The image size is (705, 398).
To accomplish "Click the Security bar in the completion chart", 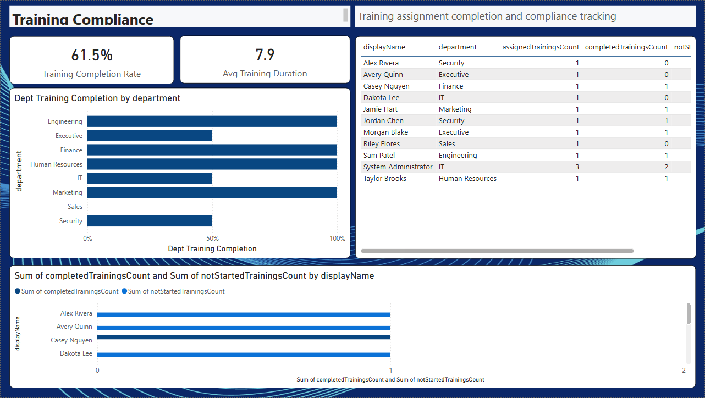I will pyautogui.click(x=150, y=220).
